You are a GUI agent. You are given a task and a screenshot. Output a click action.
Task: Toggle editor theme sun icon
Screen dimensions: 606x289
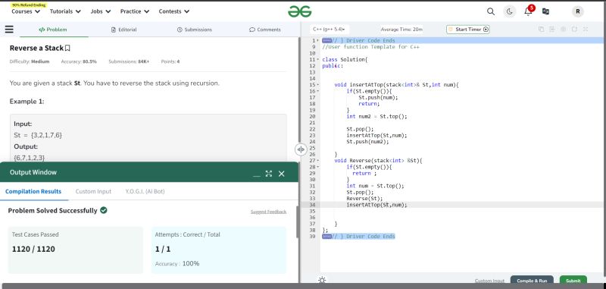322,280
